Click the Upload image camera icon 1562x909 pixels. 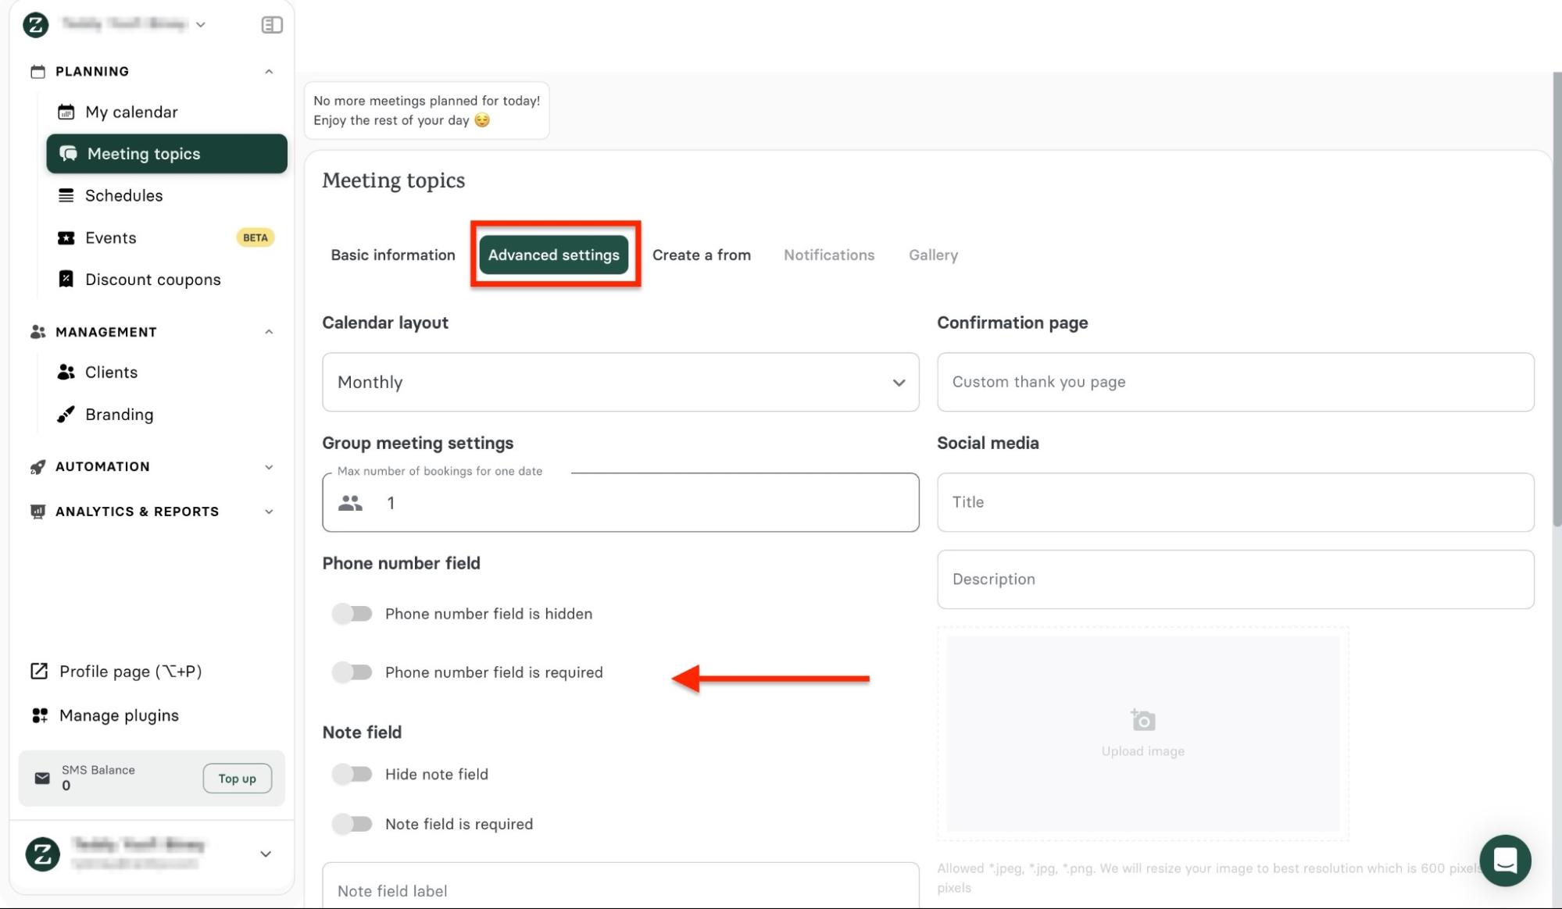tap(1142, 719)
